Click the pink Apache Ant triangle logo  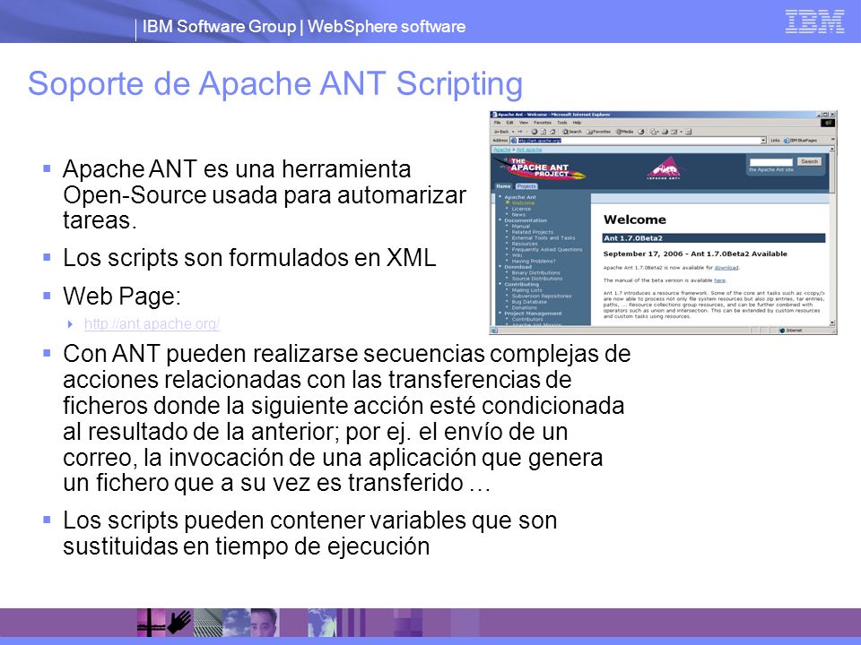(664, 168)
